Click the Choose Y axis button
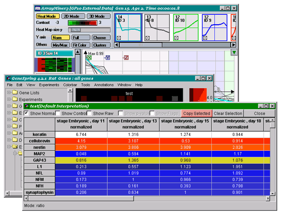This screenshot has width=282, height=216. (x=101, y=37)
